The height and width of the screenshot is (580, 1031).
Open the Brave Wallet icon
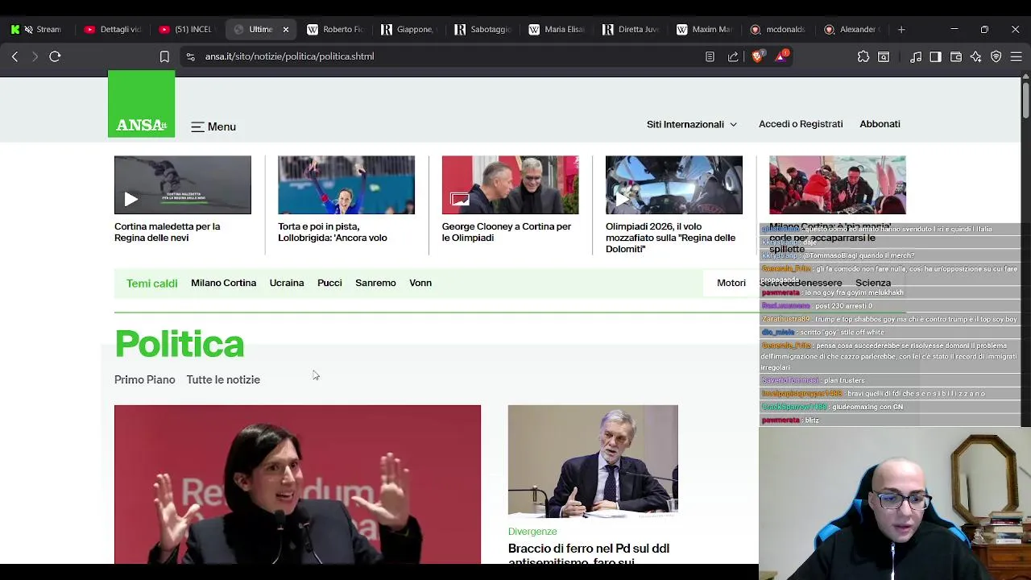(956, 56)
